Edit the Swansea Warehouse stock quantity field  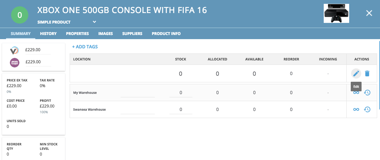[x=181, y=109]
